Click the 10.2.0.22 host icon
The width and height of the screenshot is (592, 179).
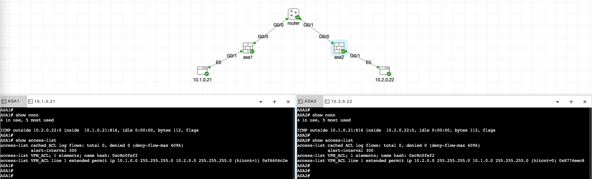(x=384, y=71)
